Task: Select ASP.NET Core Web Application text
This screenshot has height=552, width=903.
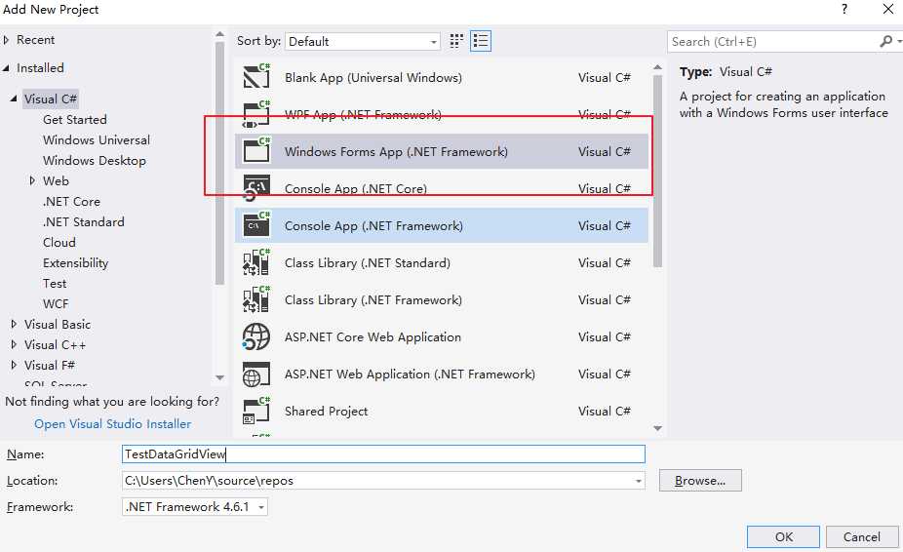Action: tap(373, 337)
